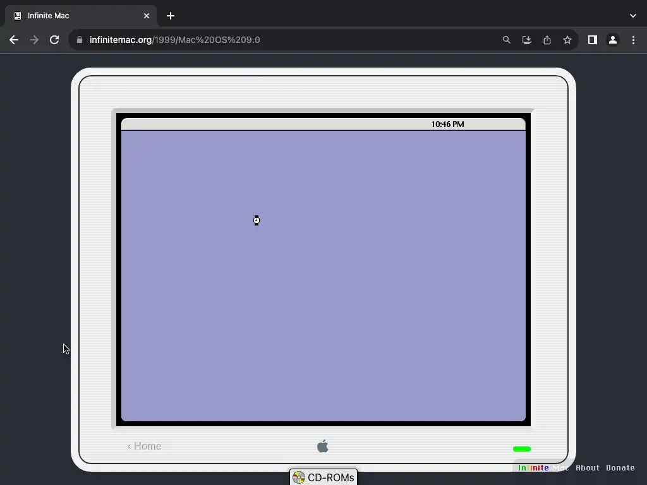Install app via download icon in address bar

pos(526,40)
